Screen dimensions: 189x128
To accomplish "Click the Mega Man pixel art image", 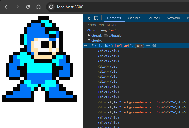I will point(40,59).
